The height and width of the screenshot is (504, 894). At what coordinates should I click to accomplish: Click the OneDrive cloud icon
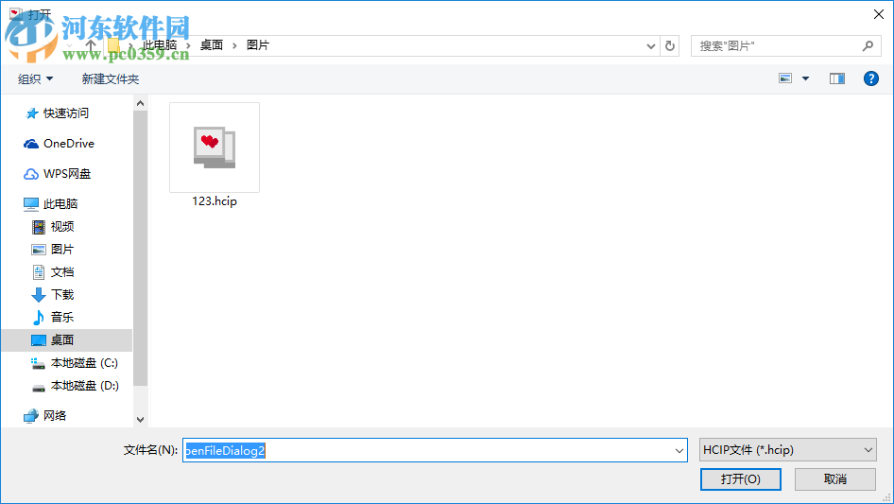[x=31, y=144]
